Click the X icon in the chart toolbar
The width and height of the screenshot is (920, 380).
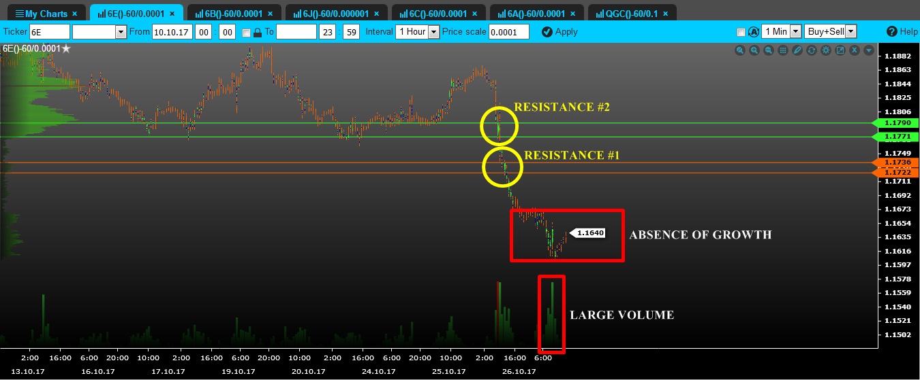point(854,50)
